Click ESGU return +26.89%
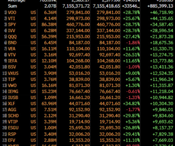This screenshot has height=146, width=175. (131, 128)
